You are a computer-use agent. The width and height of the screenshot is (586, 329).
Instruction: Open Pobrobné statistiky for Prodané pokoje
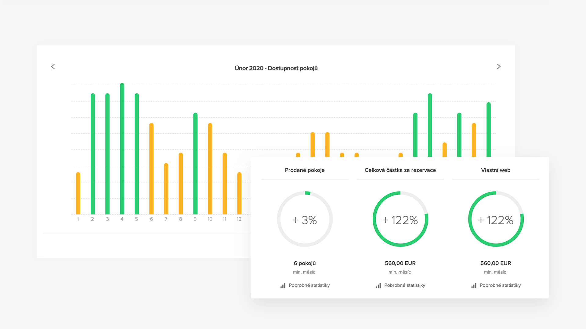point(309,285)
